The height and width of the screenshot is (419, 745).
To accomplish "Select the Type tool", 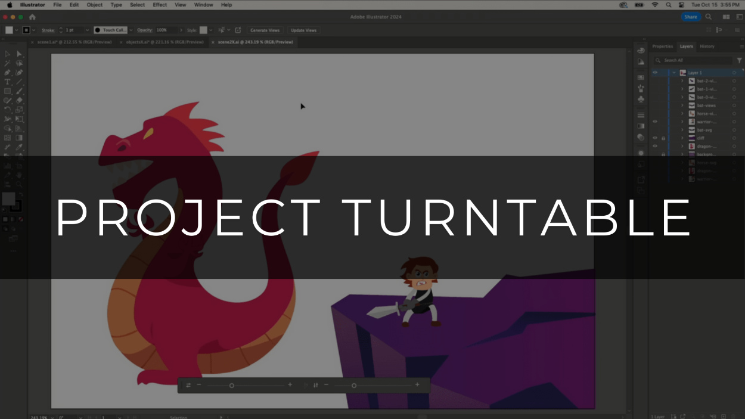I will pos(8,82).
